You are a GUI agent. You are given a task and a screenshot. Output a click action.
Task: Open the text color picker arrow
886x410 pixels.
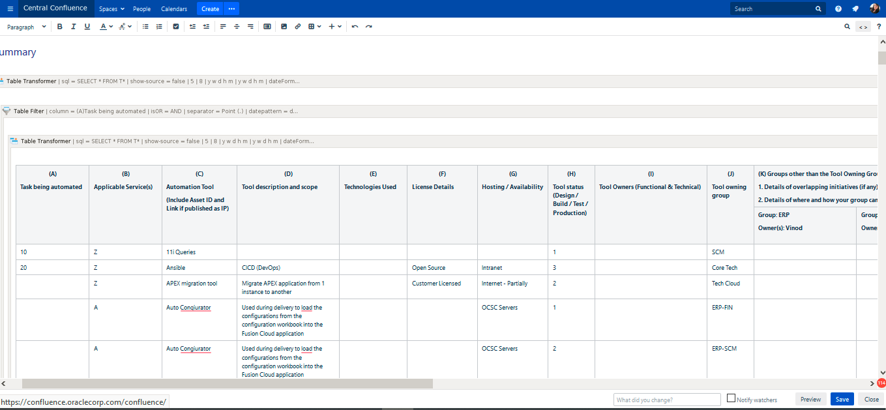tap(111, 27)
